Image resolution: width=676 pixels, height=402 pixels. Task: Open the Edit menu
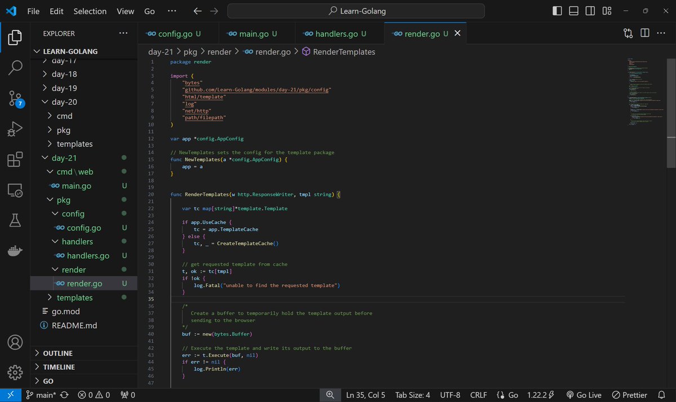[56, 11]
